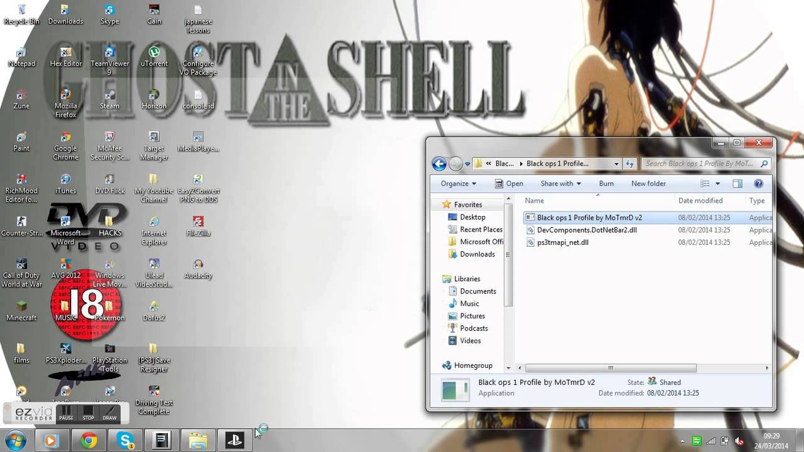The height and width of the screenshot is (452, 804).
Task: Open the Skype desktop shortcut
Action: (109, 14)
